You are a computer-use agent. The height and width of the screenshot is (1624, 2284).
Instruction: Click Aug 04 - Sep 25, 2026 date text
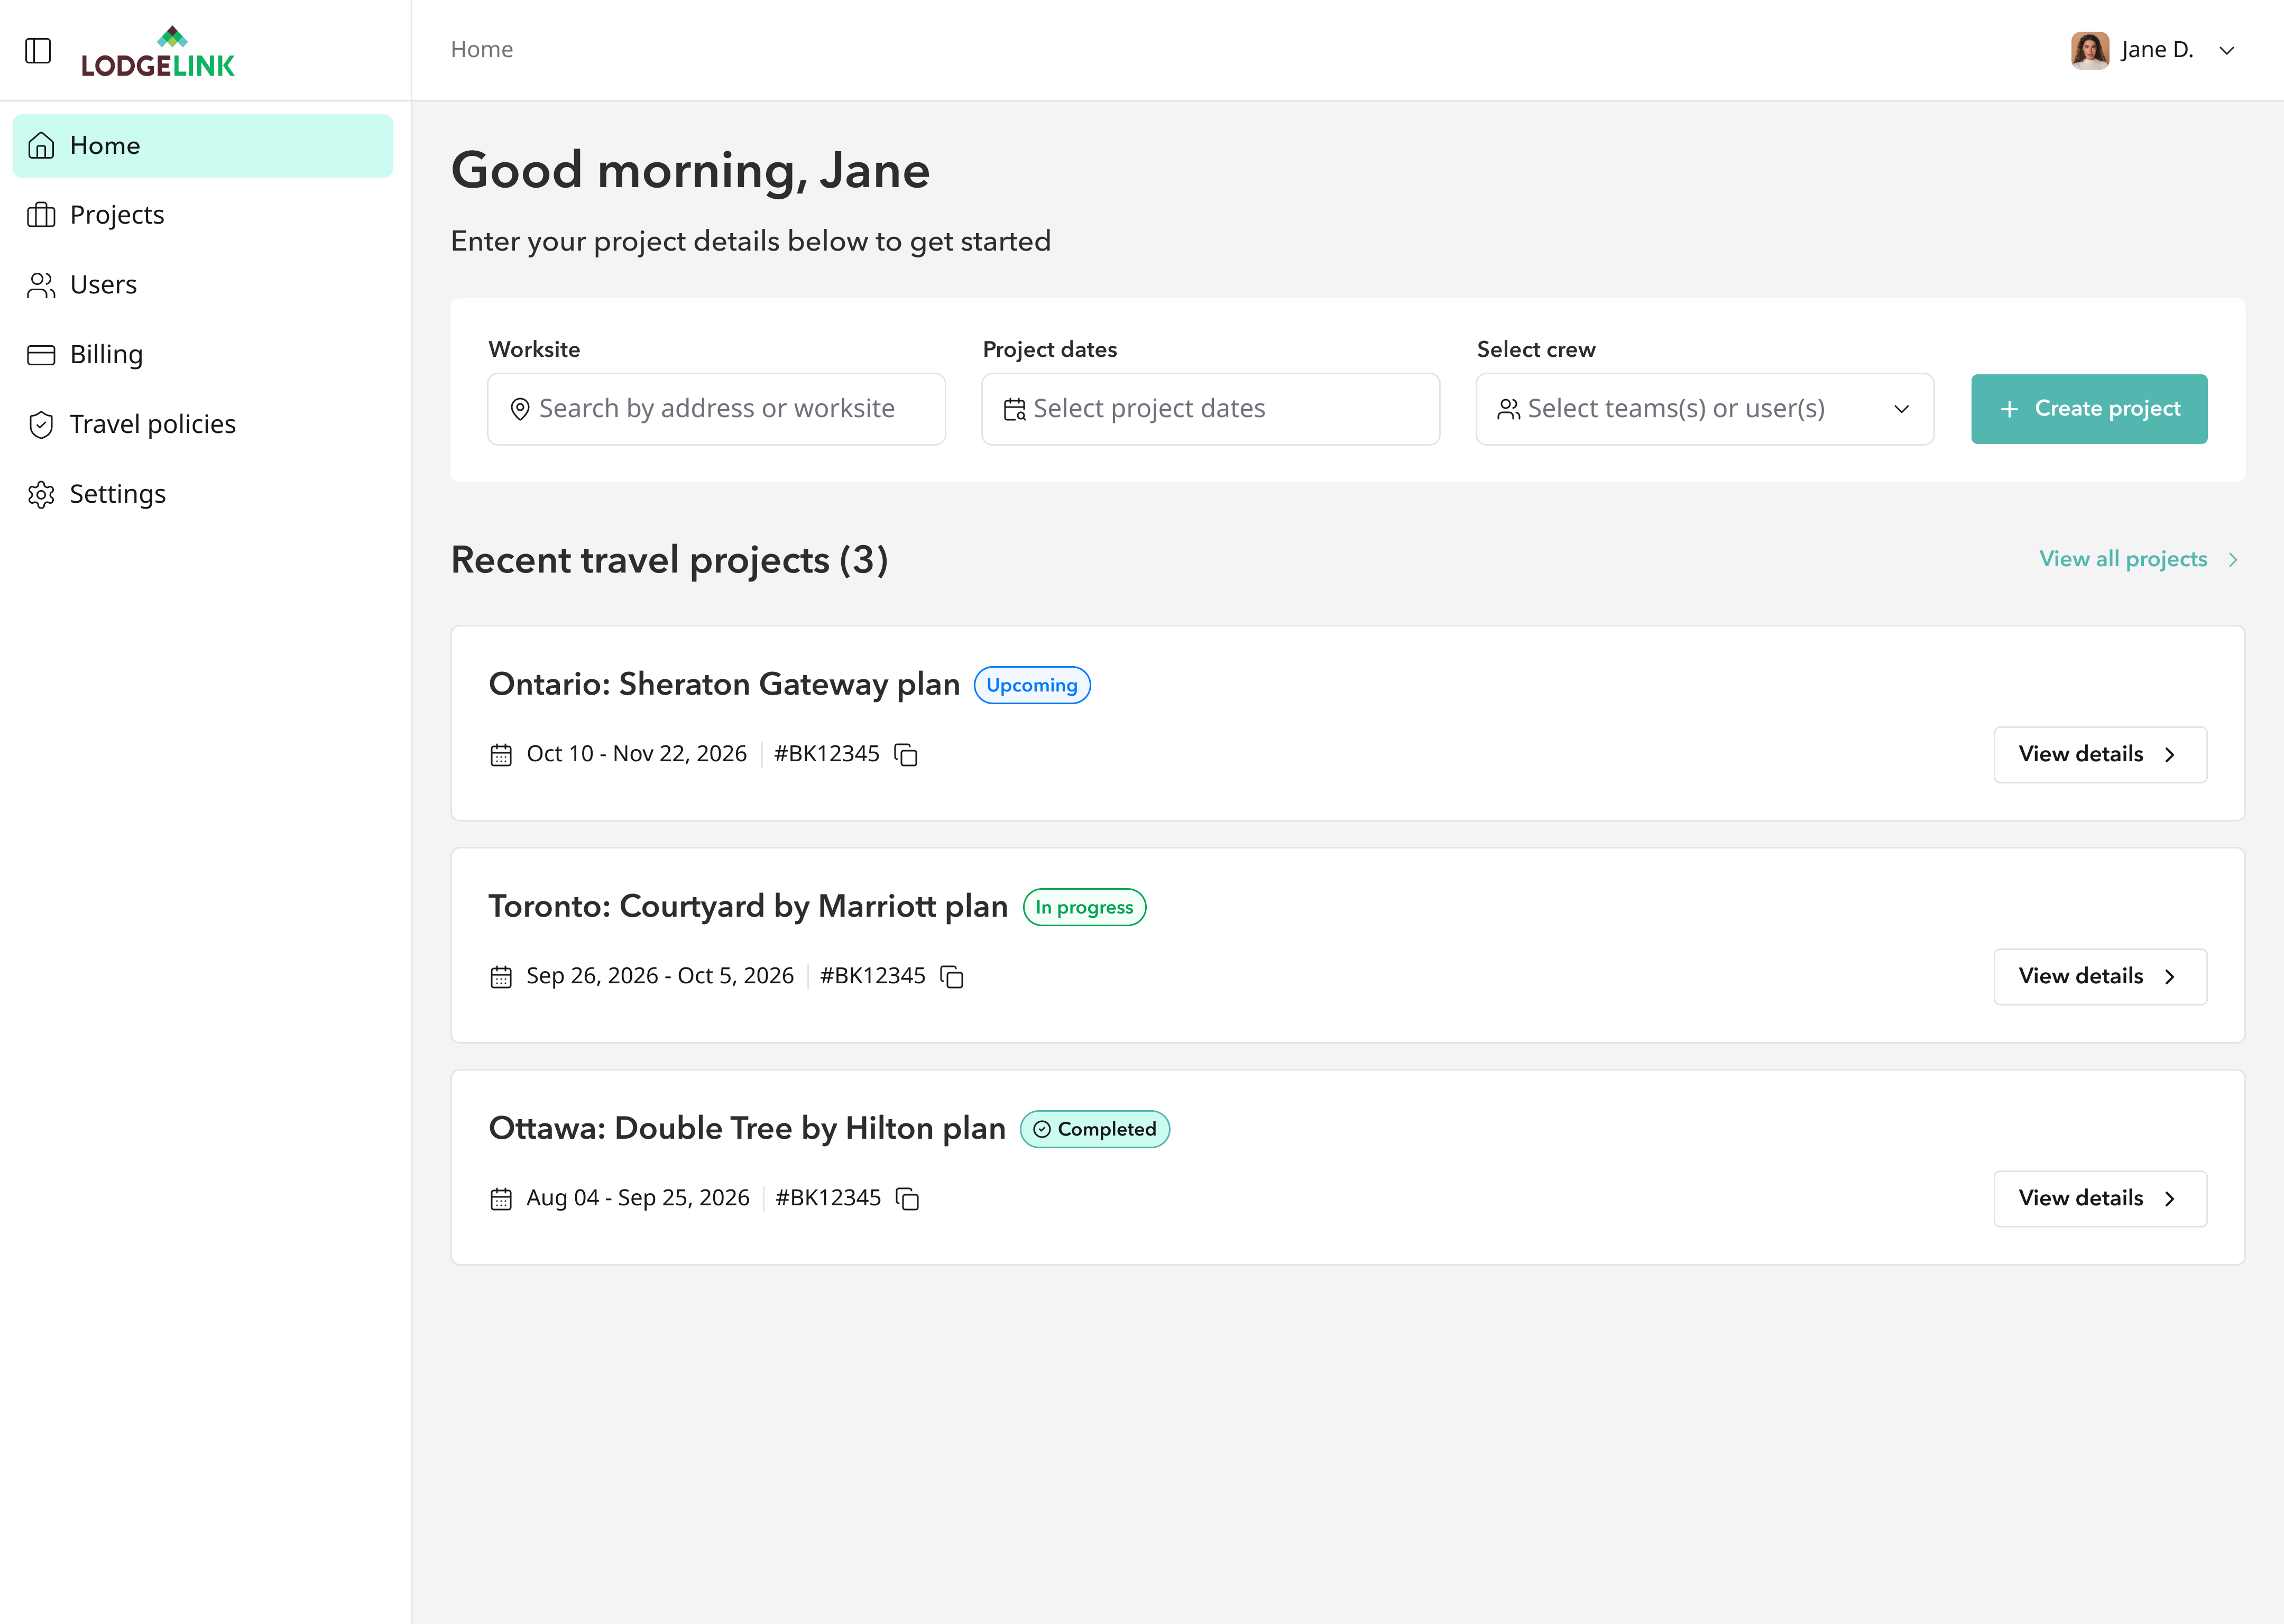pyautogui.click(x=638, y=1198)
